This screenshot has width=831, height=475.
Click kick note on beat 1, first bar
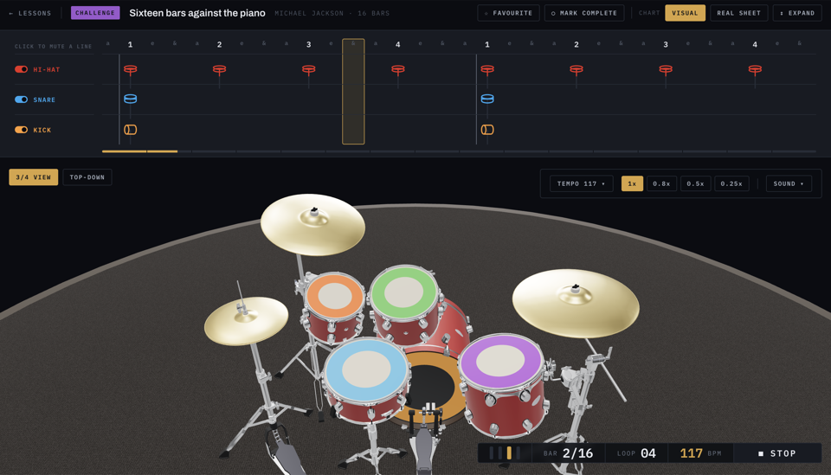[x=131, y=130]
